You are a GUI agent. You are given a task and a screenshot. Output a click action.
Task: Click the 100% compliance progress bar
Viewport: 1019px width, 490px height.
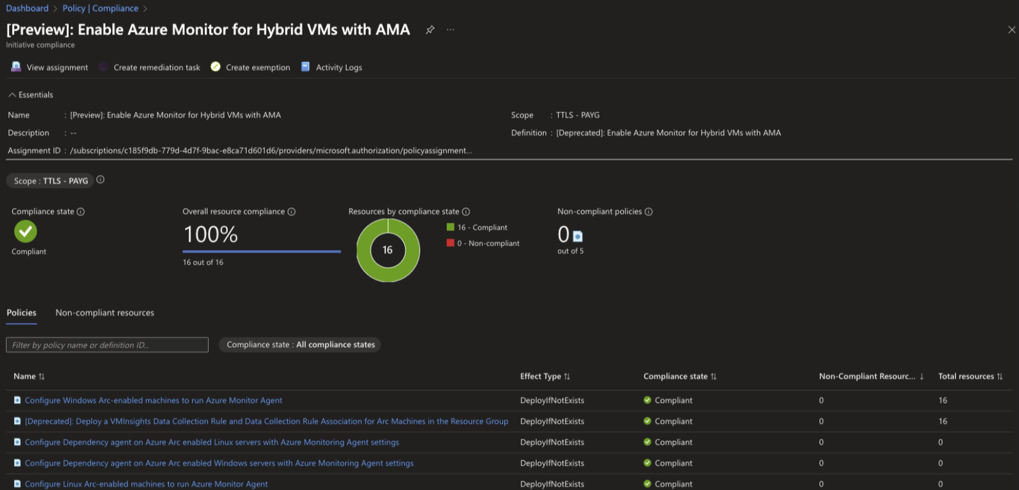tap(261, 251)
